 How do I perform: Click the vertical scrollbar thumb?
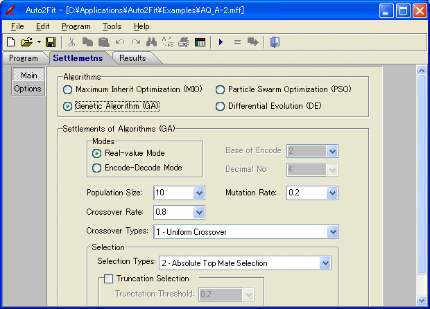click(421, 175)
